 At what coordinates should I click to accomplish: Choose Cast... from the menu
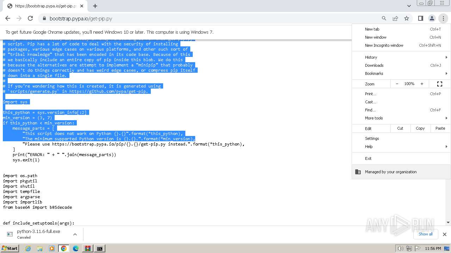coord(401,102)
